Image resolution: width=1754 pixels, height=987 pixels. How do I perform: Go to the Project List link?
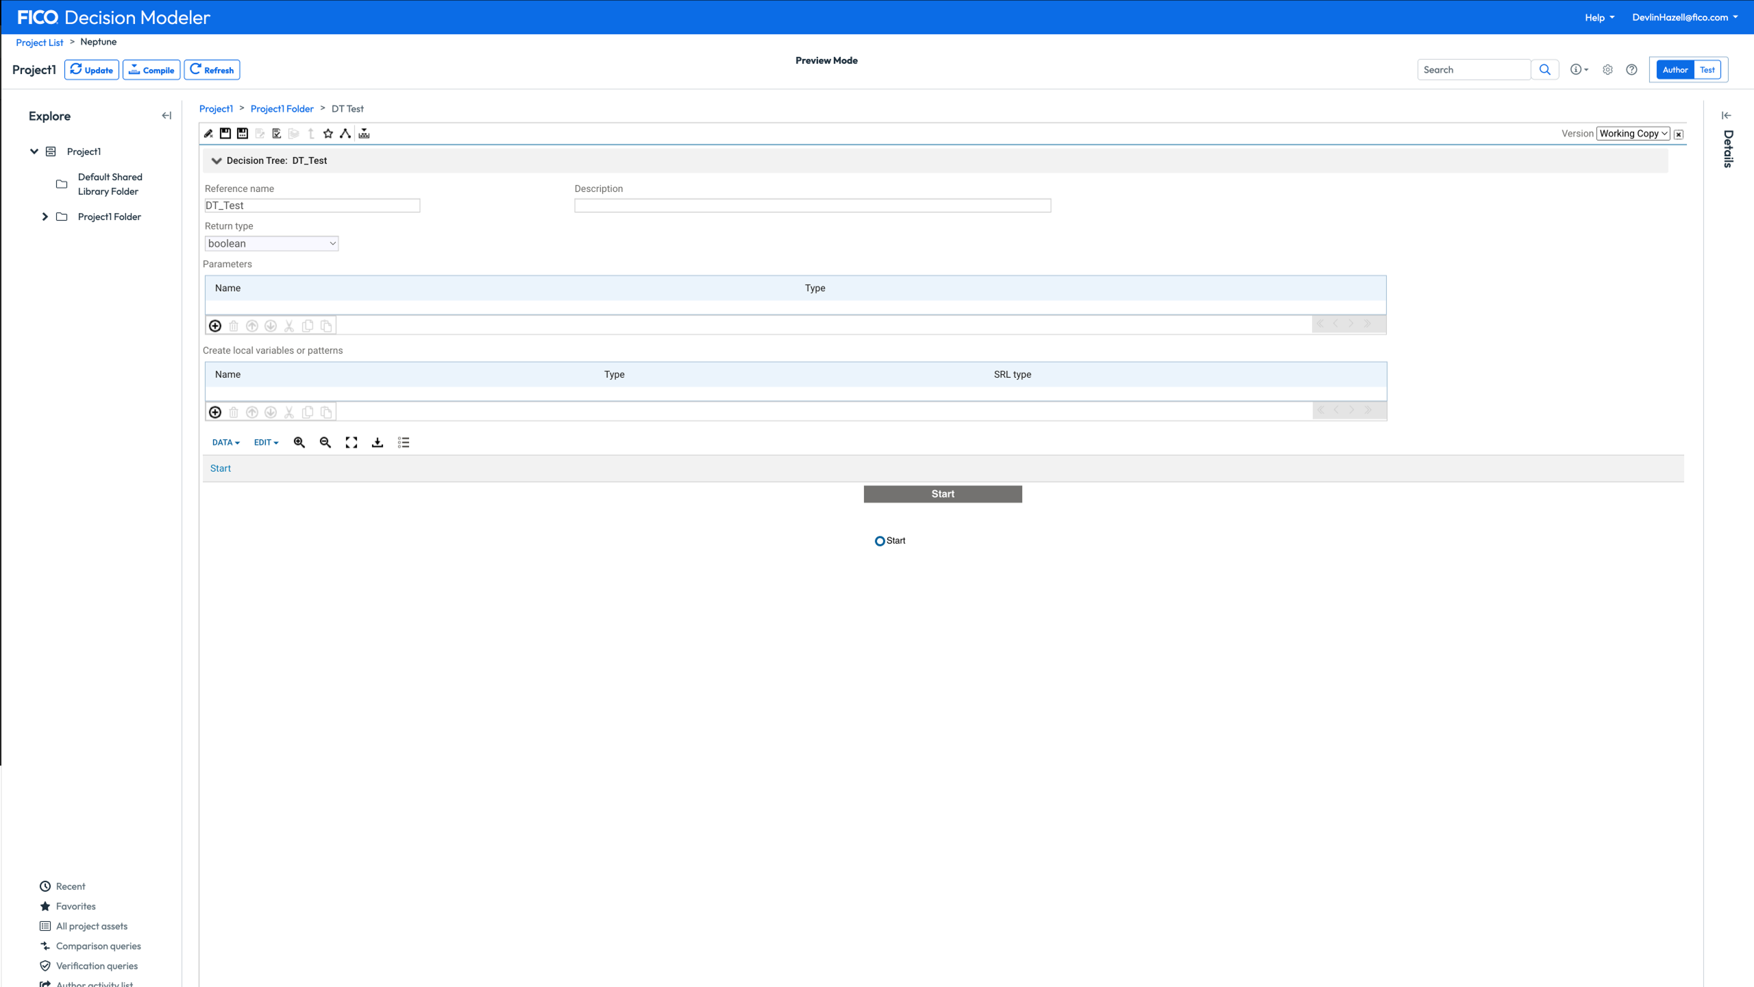click(40, 42)
